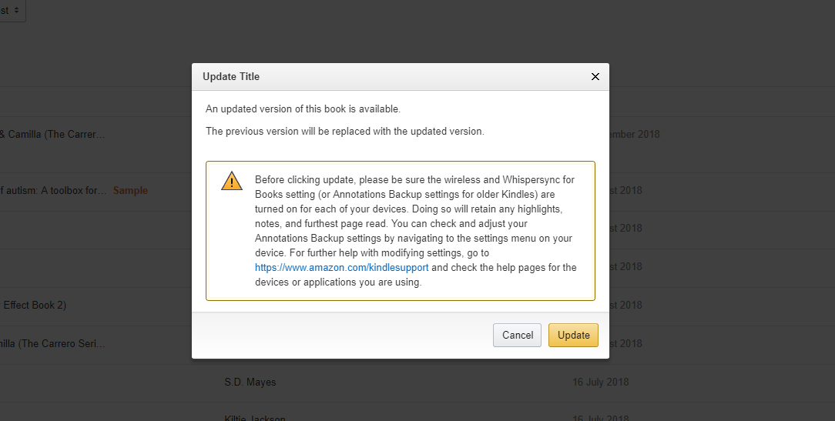
Task: Click author name S.D. Mayes
Action: (x=250, y=382)
